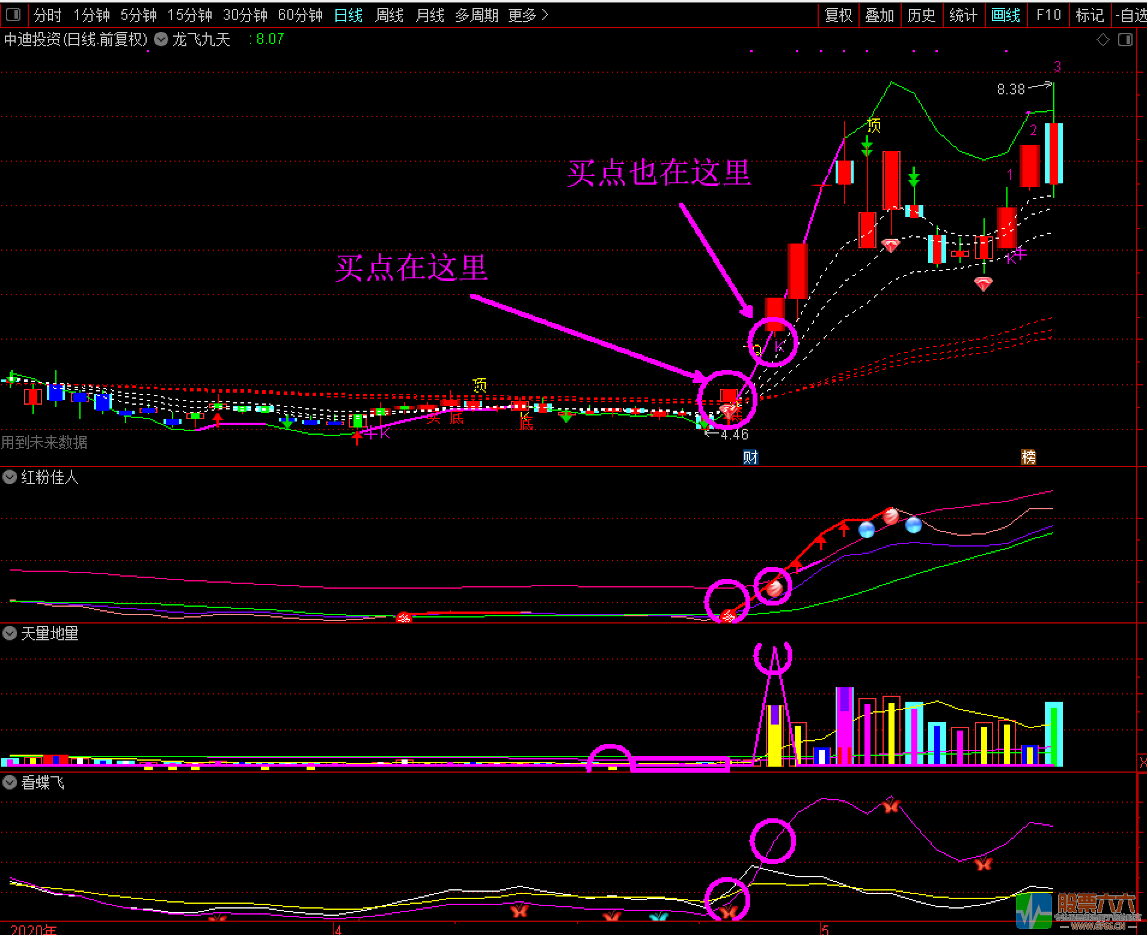Open the 红粉佳人 indicator dropdown circle

[x=10, y=477]
